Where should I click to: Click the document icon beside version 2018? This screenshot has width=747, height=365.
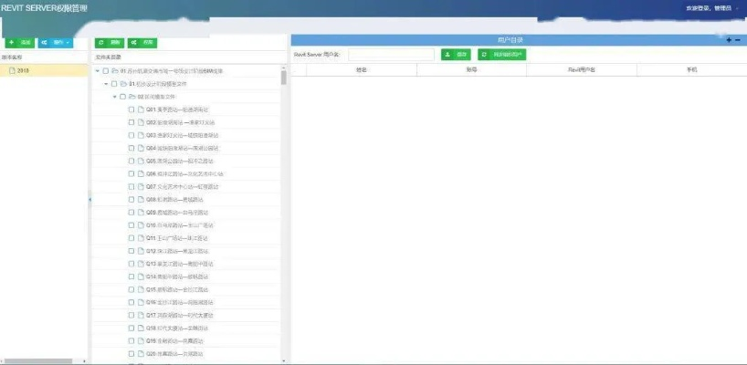(x=13, y=70)
